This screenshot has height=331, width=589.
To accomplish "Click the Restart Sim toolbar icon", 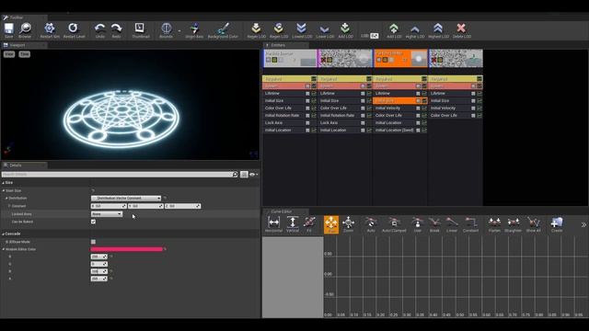I will pyautogui.click(x=50, y=30).
